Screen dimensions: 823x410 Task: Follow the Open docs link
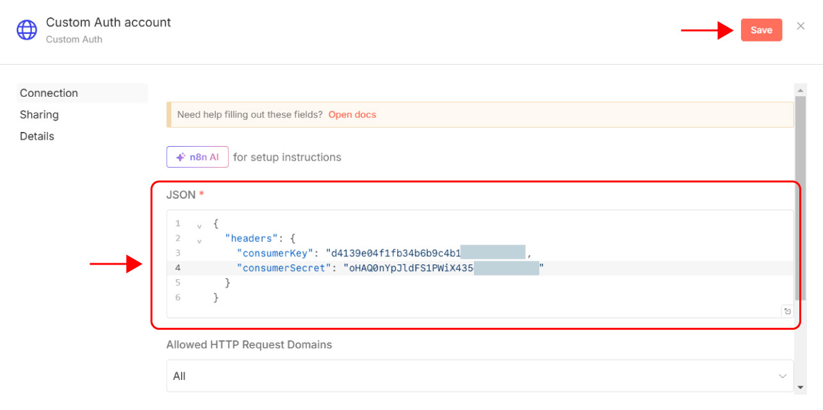(x=352, y=115)
